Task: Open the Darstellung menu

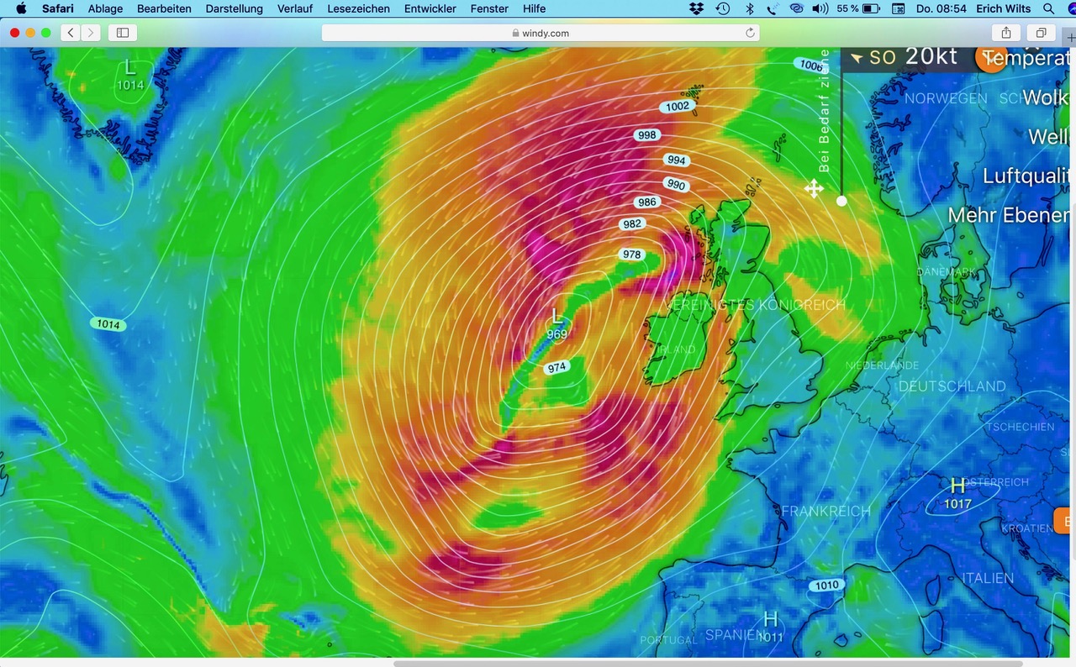Action: pyautogui.click(x=234, y=8)
